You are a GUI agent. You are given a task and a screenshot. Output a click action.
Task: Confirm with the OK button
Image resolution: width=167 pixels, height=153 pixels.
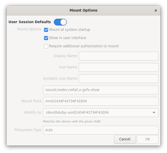click(x=148, y=139)
